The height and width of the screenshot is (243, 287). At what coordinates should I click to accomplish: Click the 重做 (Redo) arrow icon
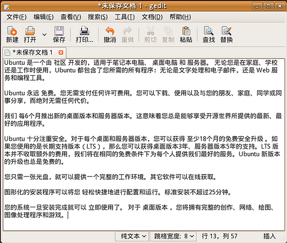tap(127, 30)
